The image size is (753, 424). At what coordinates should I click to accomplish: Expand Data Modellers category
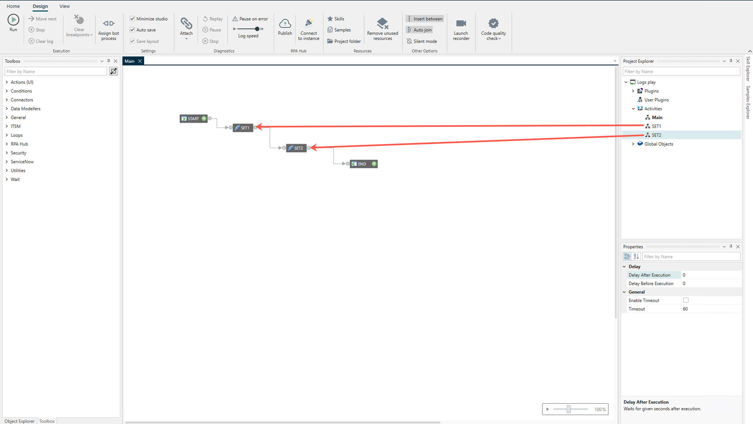point(7,109)
